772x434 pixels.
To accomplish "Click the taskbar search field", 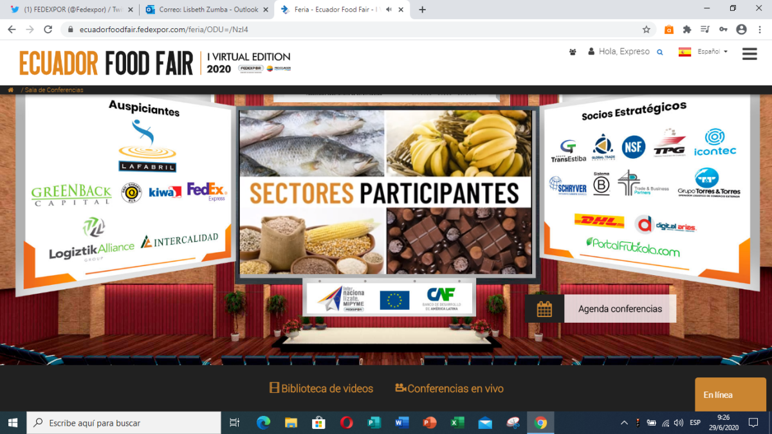I will pos(122,422).
